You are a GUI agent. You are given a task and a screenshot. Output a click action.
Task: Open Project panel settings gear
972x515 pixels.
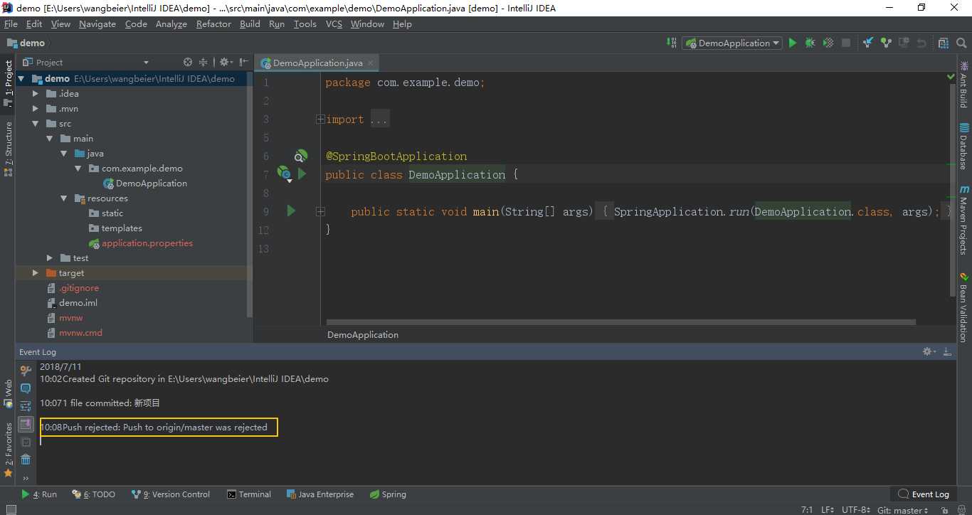coord(225,63)
